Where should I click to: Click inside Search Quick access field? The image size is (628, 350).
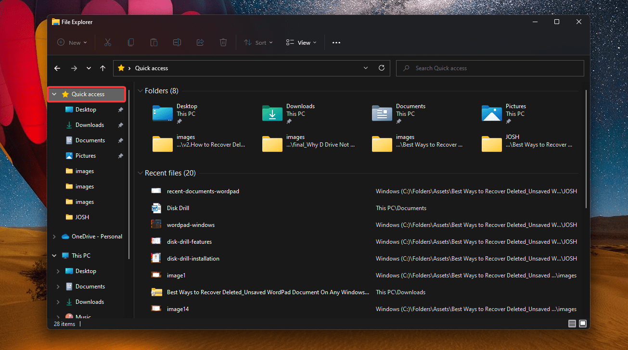coord(490,68)
